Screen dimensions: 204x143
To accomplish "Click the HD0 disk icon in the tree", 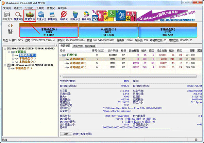I will coord(9,48).
